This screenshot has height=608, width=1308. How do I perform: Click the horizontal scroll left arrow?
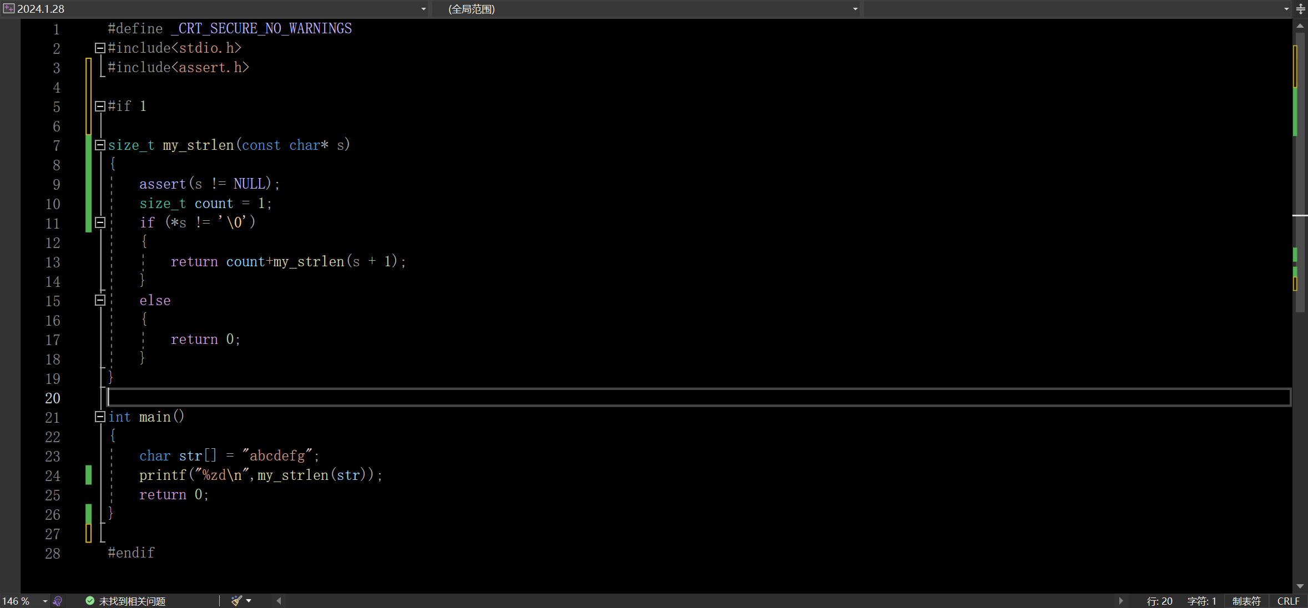tap(279, 601)
